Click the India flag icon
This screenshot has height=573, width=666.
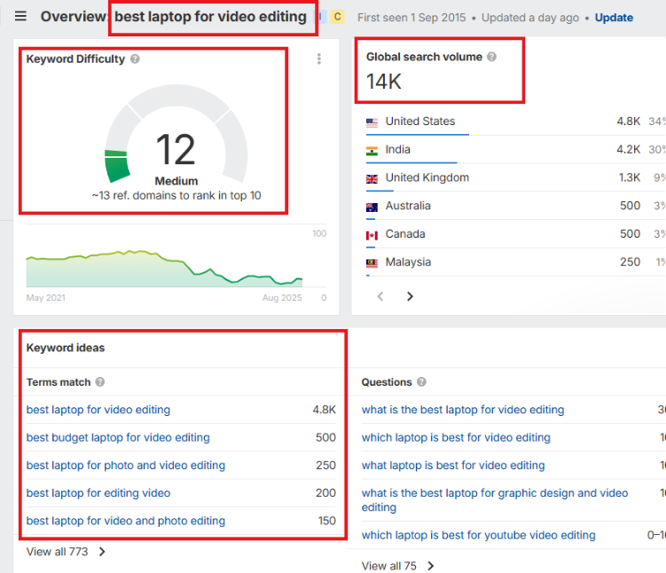pos(372,151)
